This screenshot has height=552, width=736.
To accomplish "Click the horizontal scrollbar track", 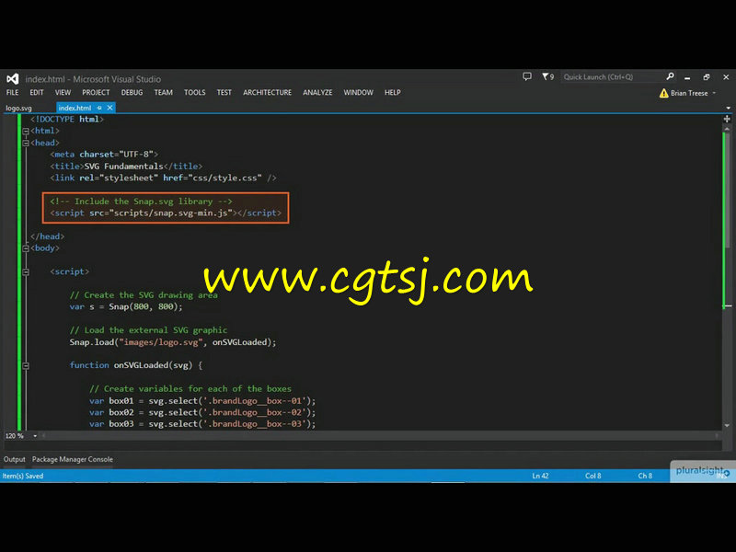I will [380, 436].
